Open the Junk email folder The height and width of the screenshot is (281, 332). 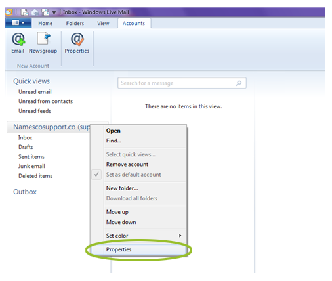pyautogui.click(x=31, y=166)
